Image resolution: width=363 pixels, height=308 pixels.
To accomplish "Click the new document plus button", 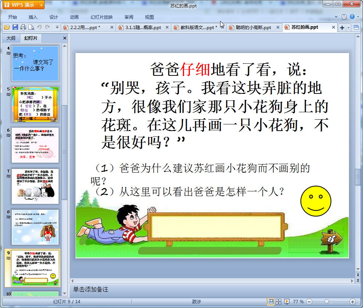I will coord(342,28).
